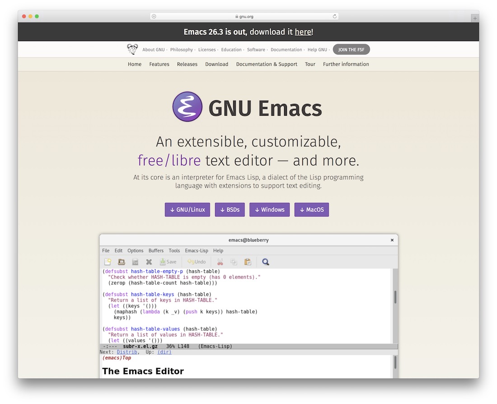The height and width of the screenshot is (404, 497).
Task: Click the Undo icon in Emacs toolbar
Action: [x=197, y=262]
